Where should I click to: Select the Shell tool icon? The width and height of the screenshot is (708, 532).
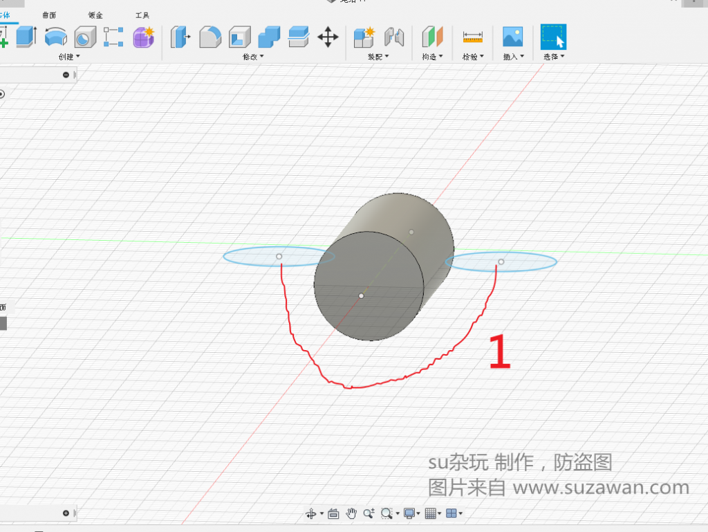240,37
